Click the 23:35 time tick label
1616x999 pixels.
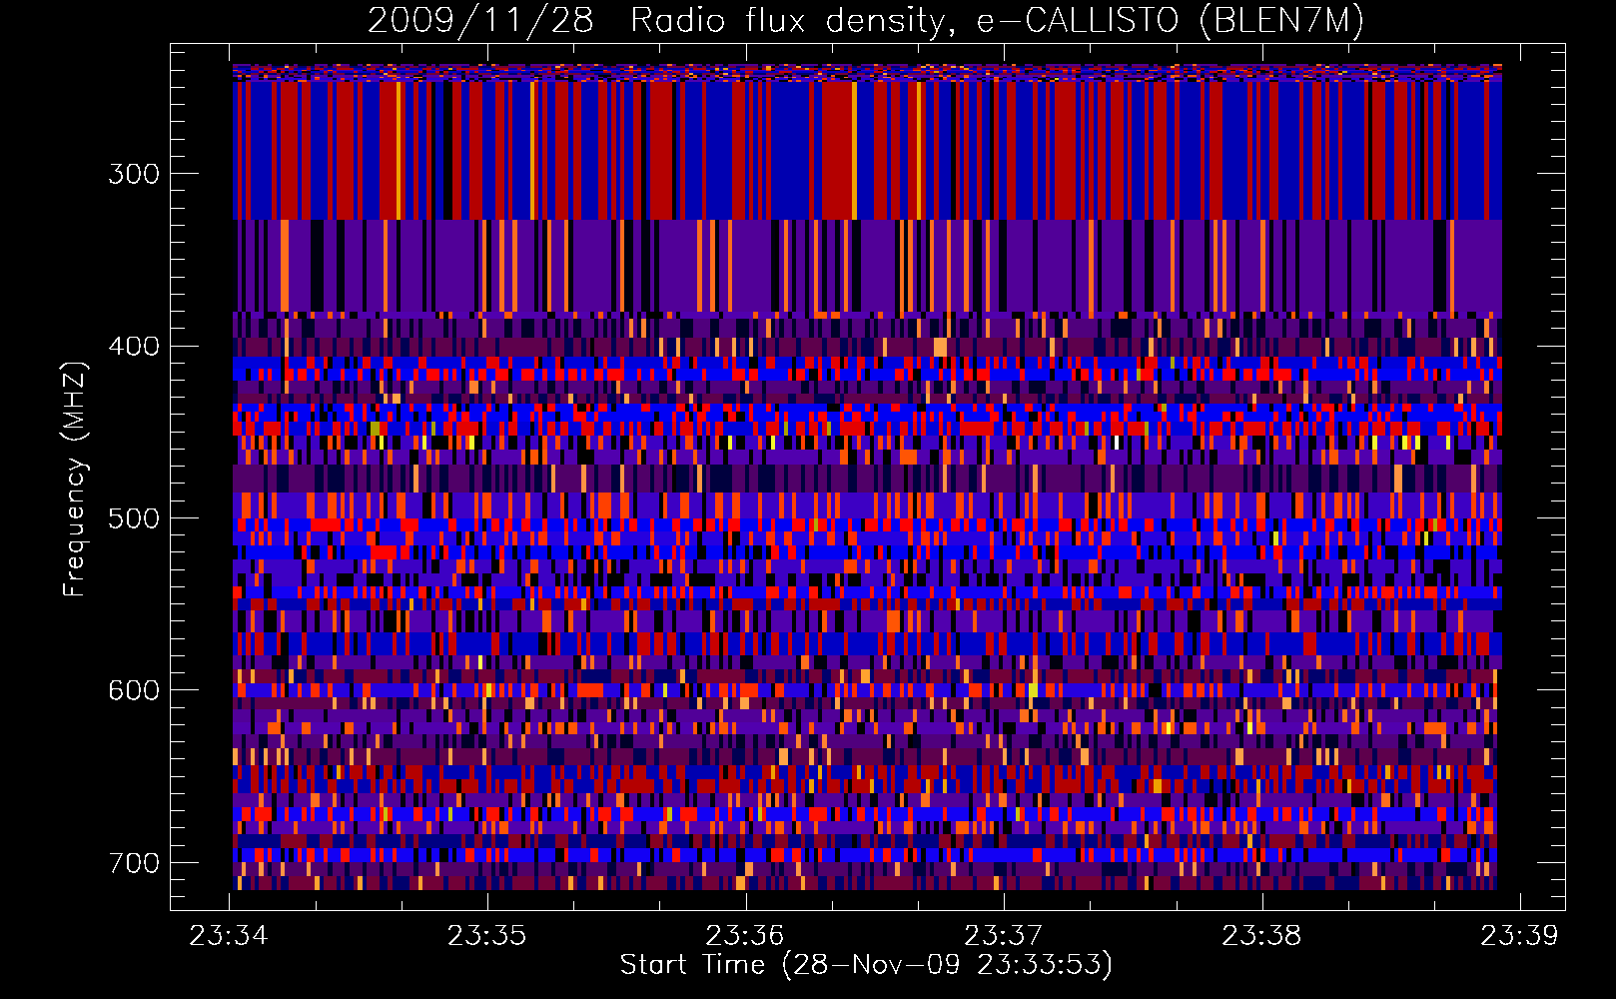pos(486,936)
